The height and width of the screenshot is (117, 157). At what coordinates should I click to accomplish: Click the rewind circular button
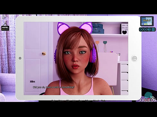tap(142, 29)
